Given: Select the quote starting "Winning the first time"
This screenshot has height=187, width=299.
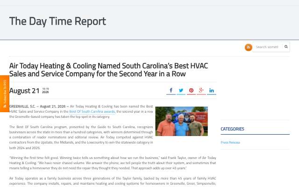Looking at the screenshot, I should (113, 163).
